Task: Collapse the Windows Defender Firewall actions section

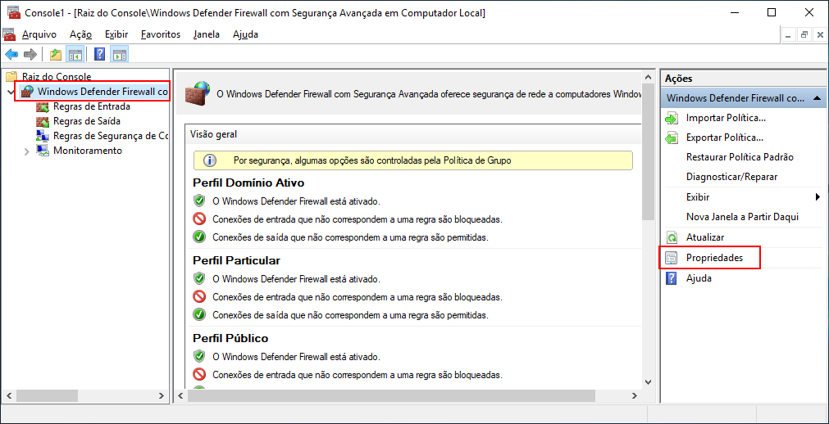Action: 817,98
